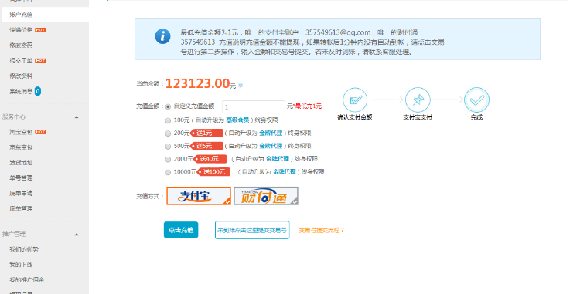The image size is (580, 294).
Task: Choose the 财付通 payment logo
Action: (266, 196)
